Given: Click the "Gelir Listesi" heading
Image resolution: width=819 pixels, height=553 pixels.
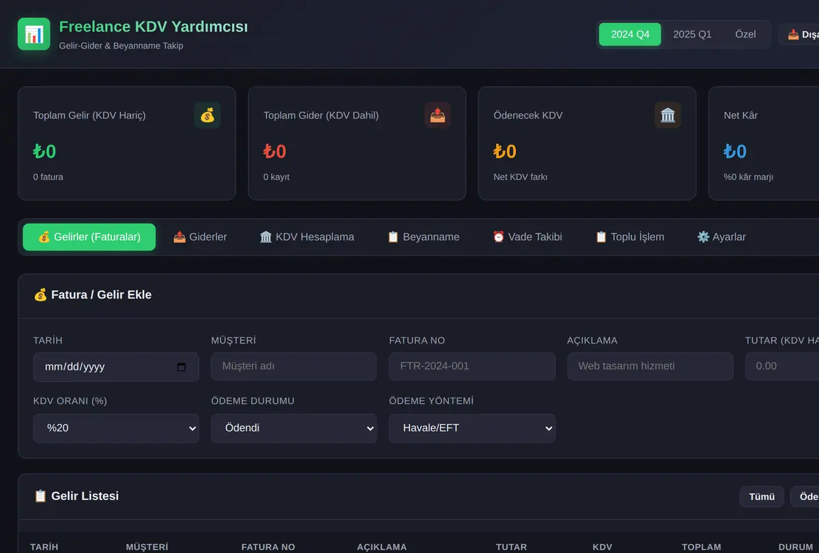Looking at the screenshot, I should 85,496.
